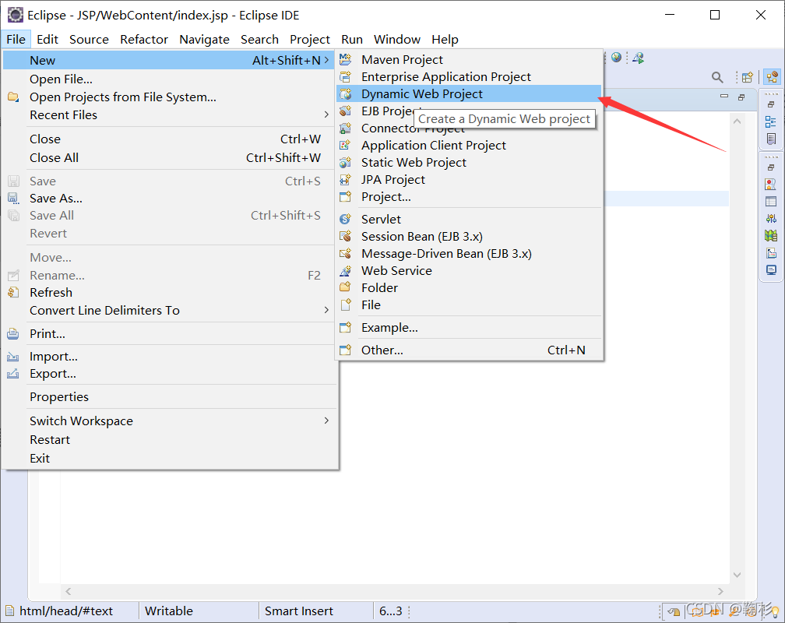Choose Close All from File menu
Screen dimensions: 785x623
pos(169,157)
